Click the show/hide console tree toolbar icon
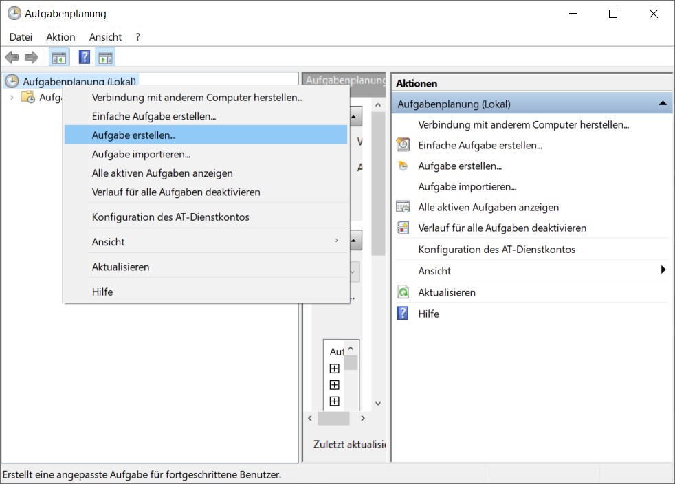 [x=59, y=58]
